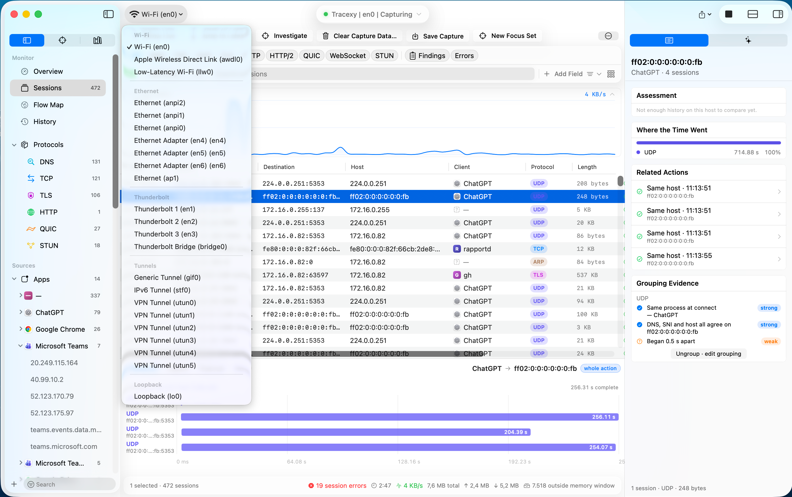
Task: Switch to grid column layout icon
Action: pyautogui.click(x=611, y=74)
